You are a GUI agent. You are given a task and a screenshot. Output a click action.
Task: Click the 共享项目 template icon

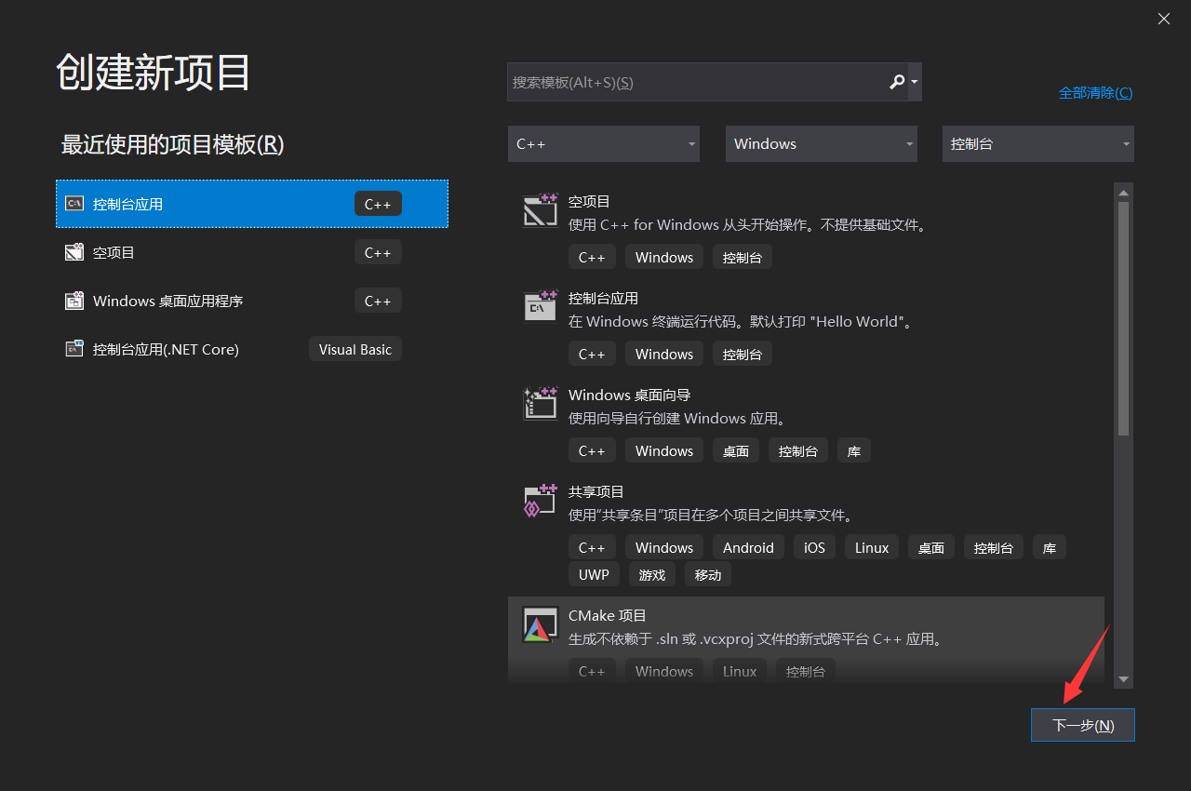(540, 500)
